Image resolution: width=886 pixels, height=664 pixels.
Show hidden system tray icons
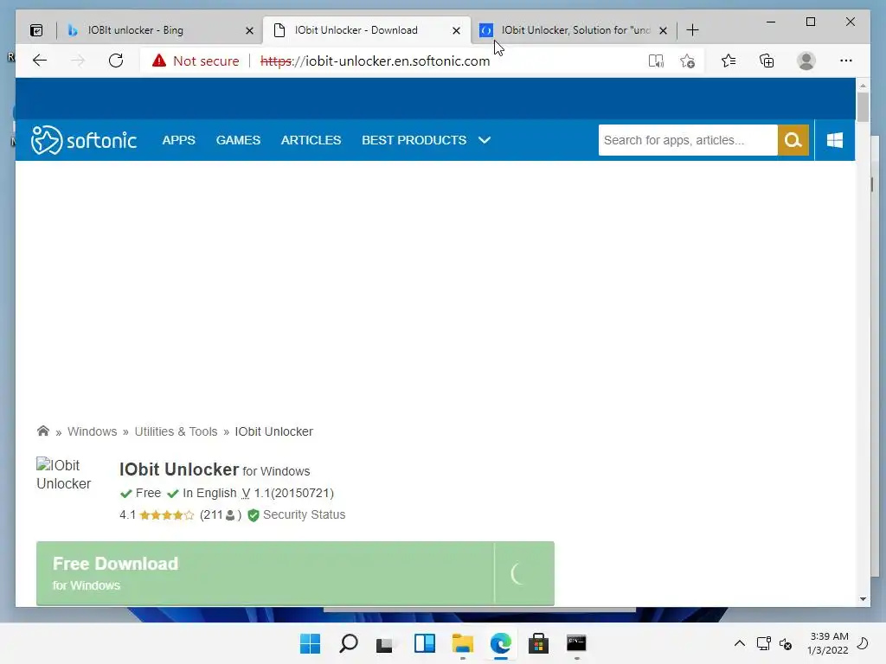pos(739,643)
